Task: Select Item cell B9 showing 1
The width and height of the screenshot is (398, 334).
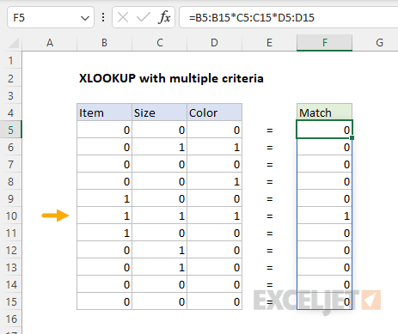Action: pyautogui.click(x=104, y=198)
